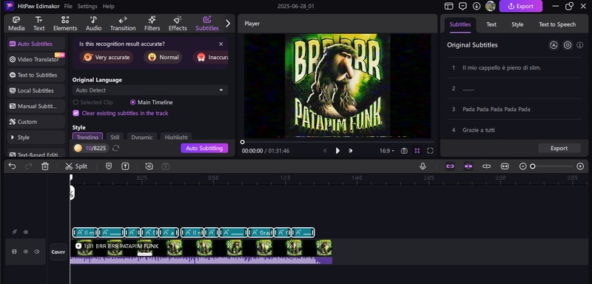This screenshot has width=592, height=284.
Task: Expand the Style section in sidebar
Action: click(x=36, y=138)
